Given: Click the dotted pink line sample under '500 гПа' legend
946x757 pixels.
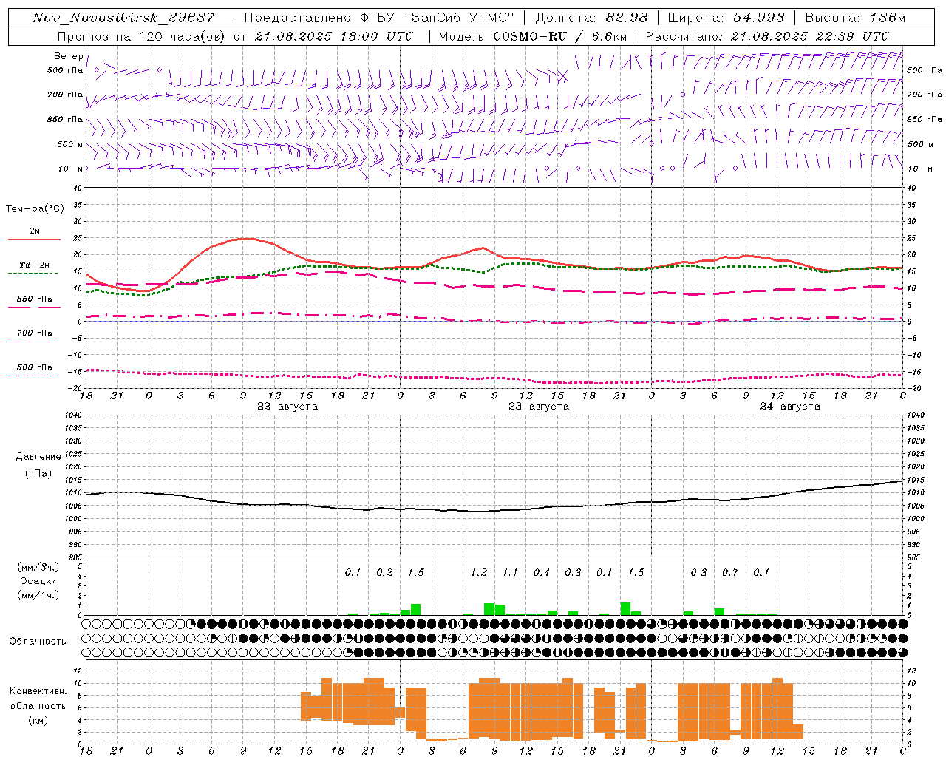Looking at the screenshot, I should [x=33, y=376].
